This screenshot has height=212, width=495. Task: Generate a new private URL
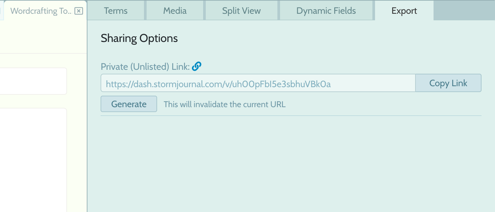click(x=129, y=104)
